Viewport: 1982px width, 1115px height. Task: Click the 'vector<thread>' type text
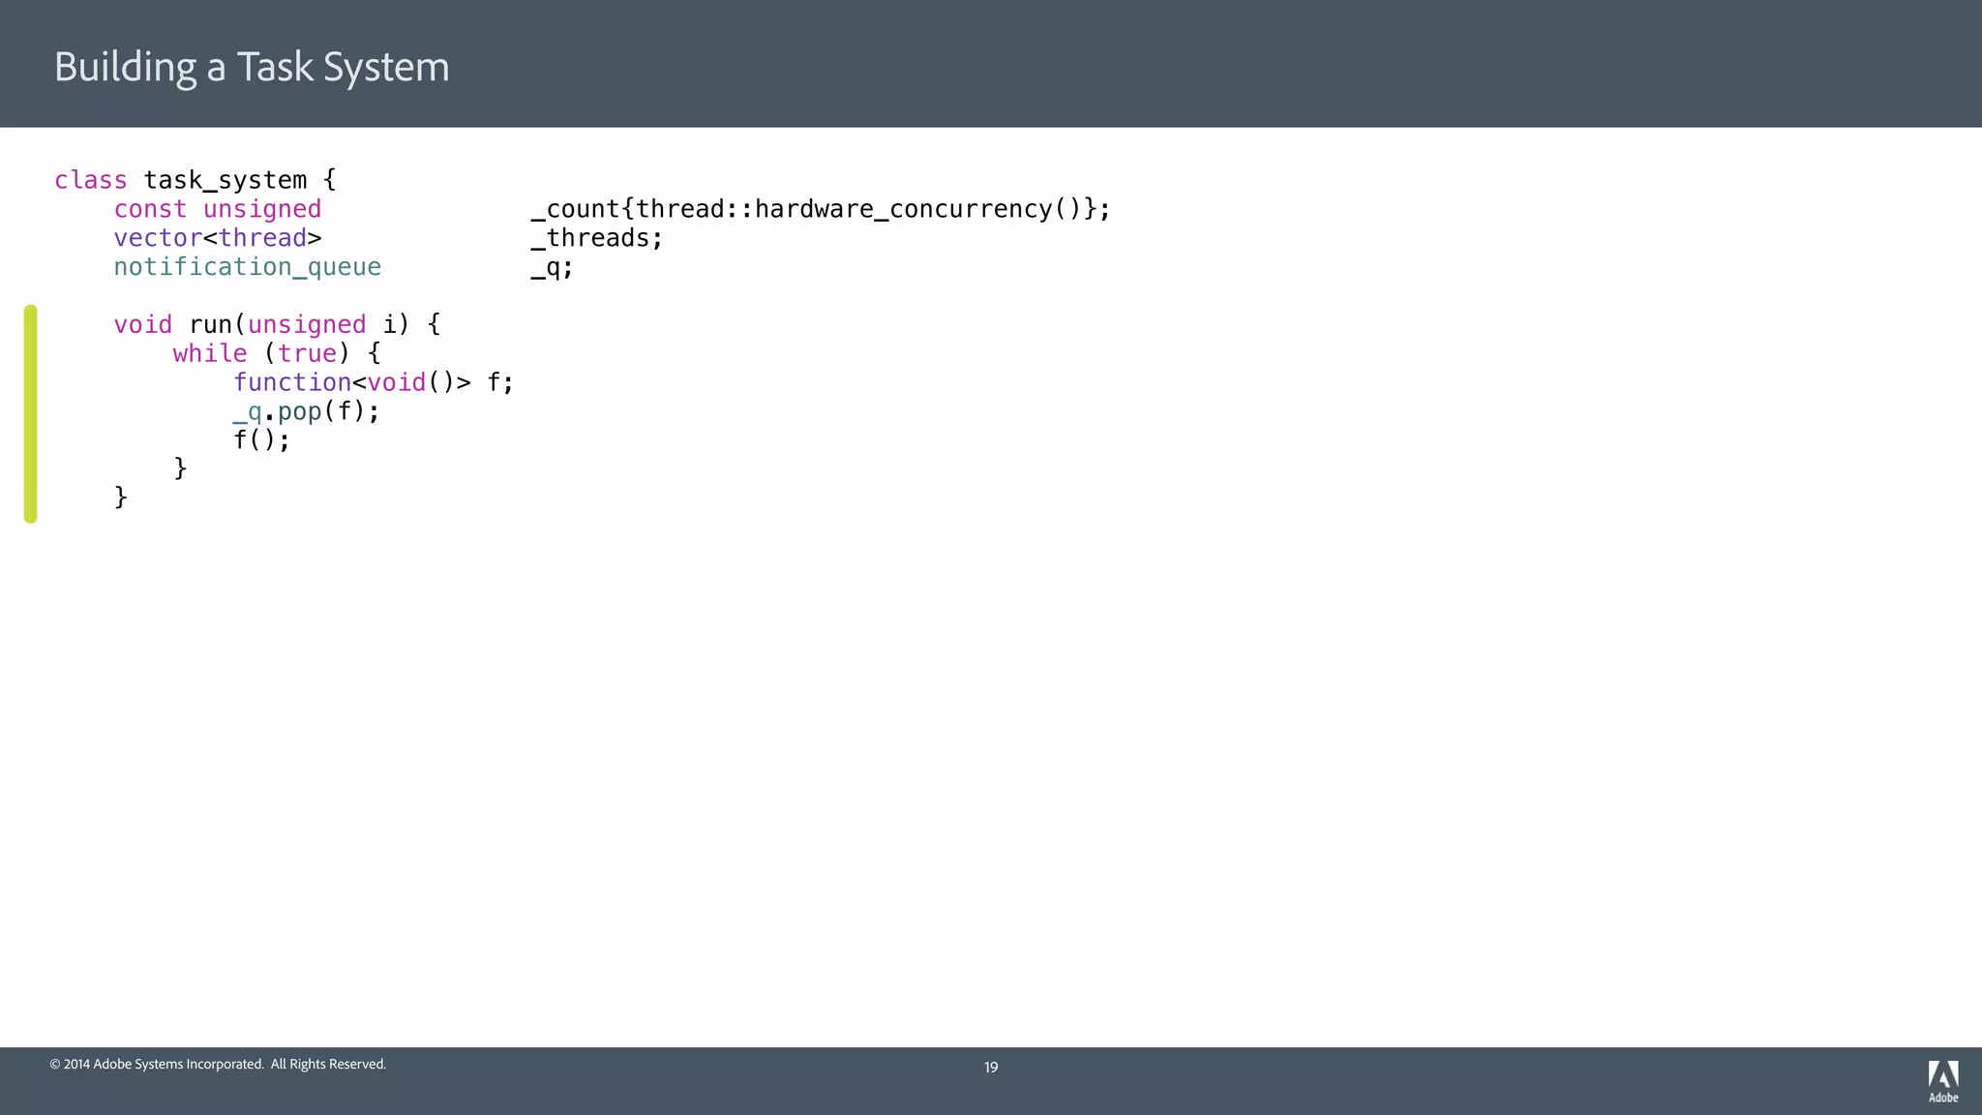(217, 238)
